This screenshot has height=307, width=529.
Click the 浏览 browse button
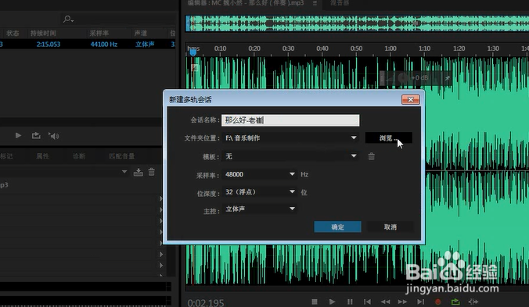point(389,138)
